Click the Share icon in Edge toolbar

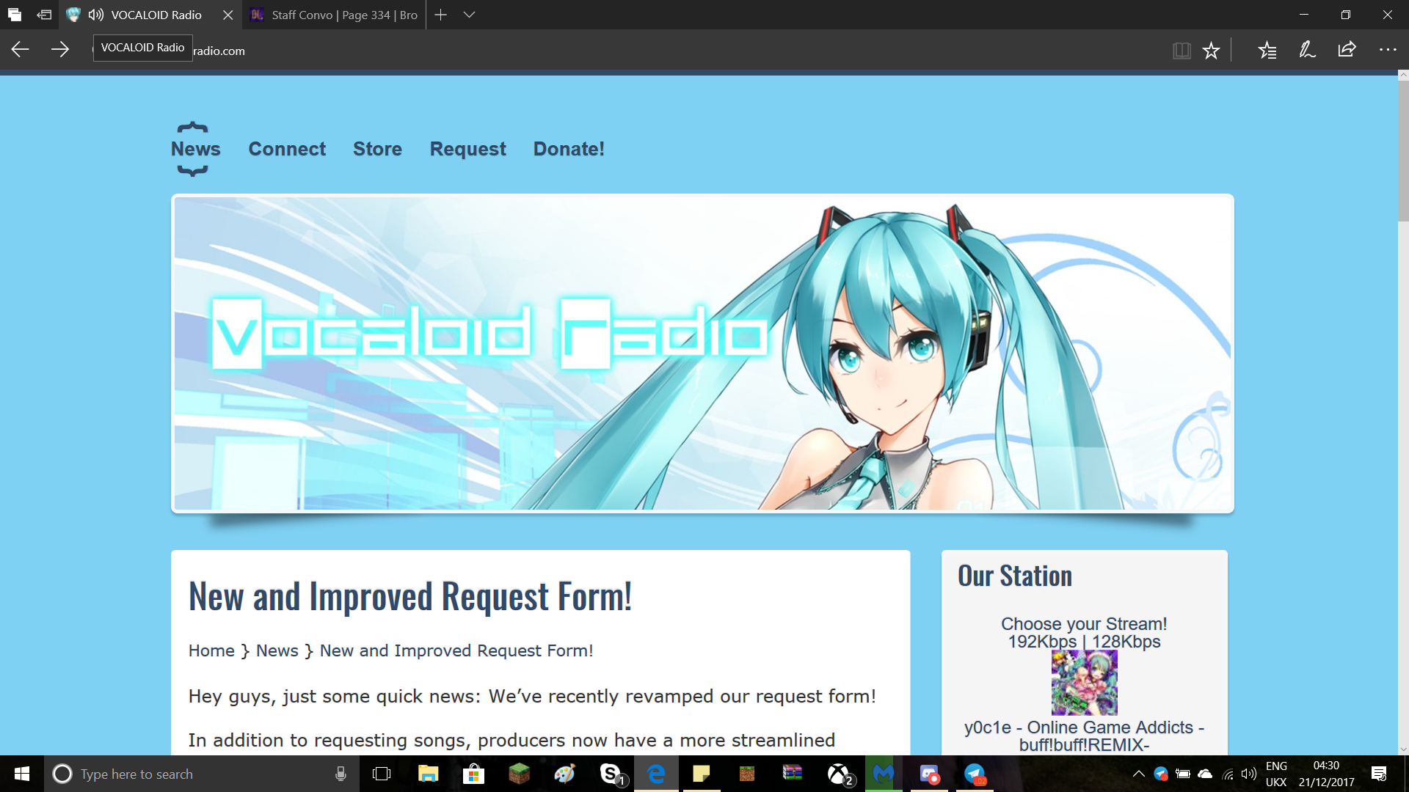pyautogui.click(x=1347, y=51)
